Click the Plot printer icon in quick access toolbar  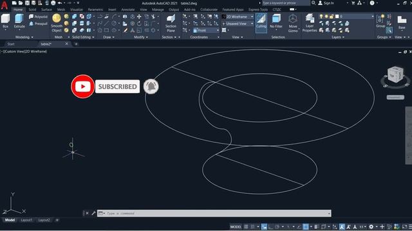tap(53, 3)
